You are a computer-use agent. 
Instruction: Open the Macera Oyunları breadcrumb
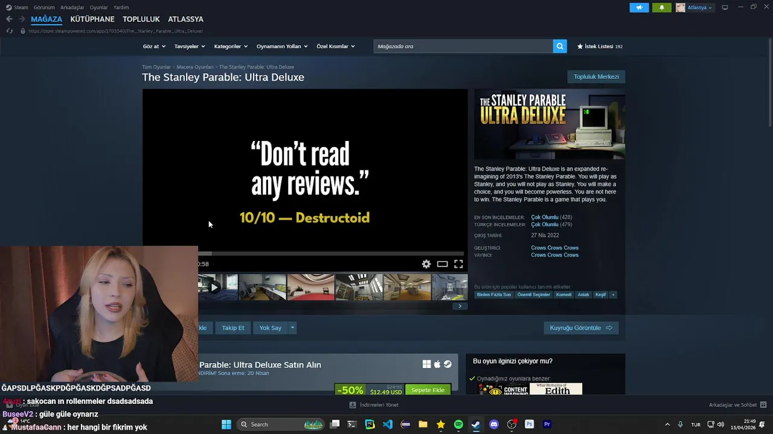pos(195,67)
